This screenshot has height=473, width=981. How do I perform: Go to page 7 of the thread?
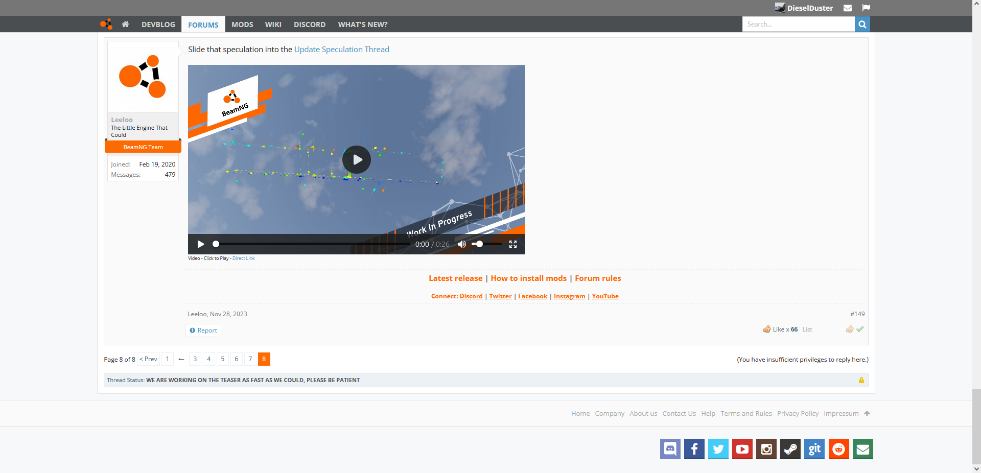point(250,359)
